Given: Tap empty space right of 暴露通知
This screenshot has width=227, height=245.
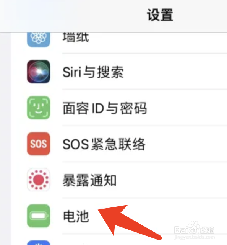Looking at the screenshot, I should pos(172,180).
